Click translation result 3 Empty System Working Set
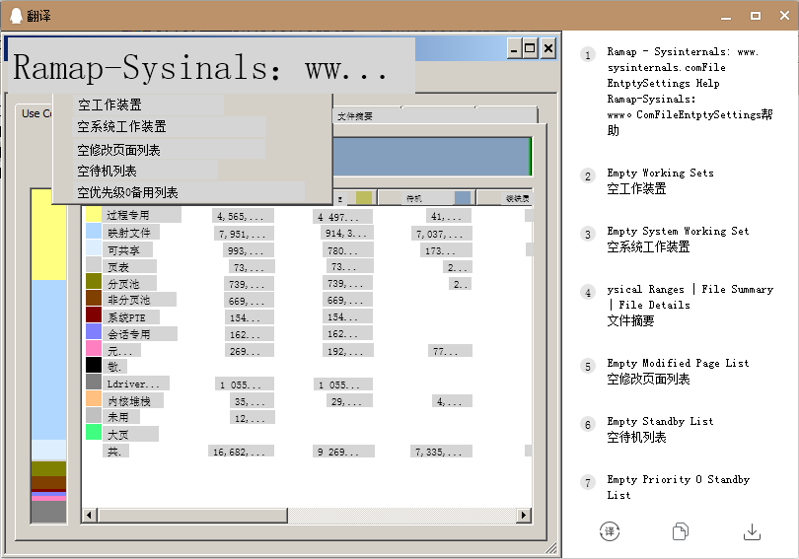 (x=678, y=239)
